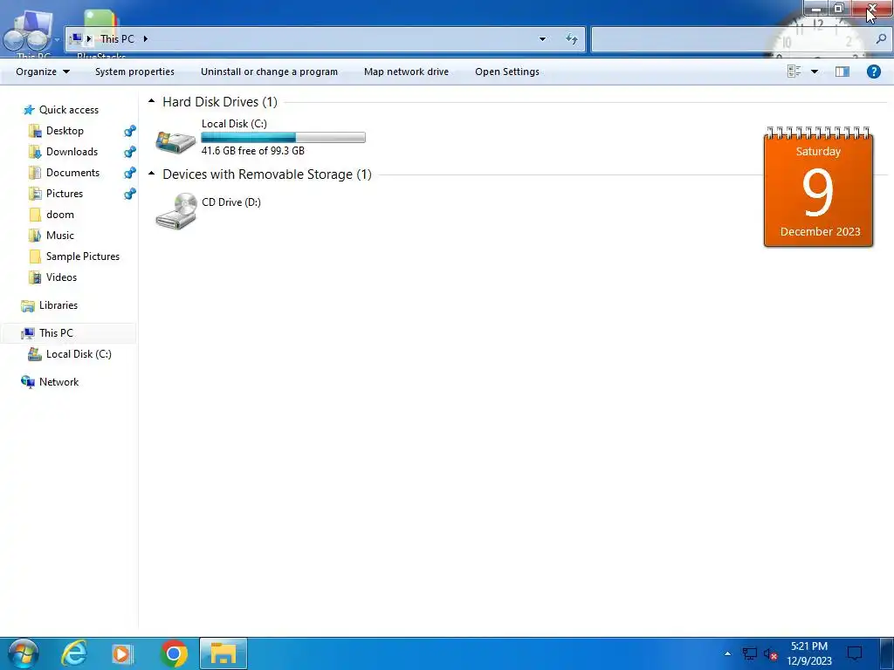The image size is (894, 670).
Task: Click the Local Disk (C:) capacity bar
Action: click(284, 137)
